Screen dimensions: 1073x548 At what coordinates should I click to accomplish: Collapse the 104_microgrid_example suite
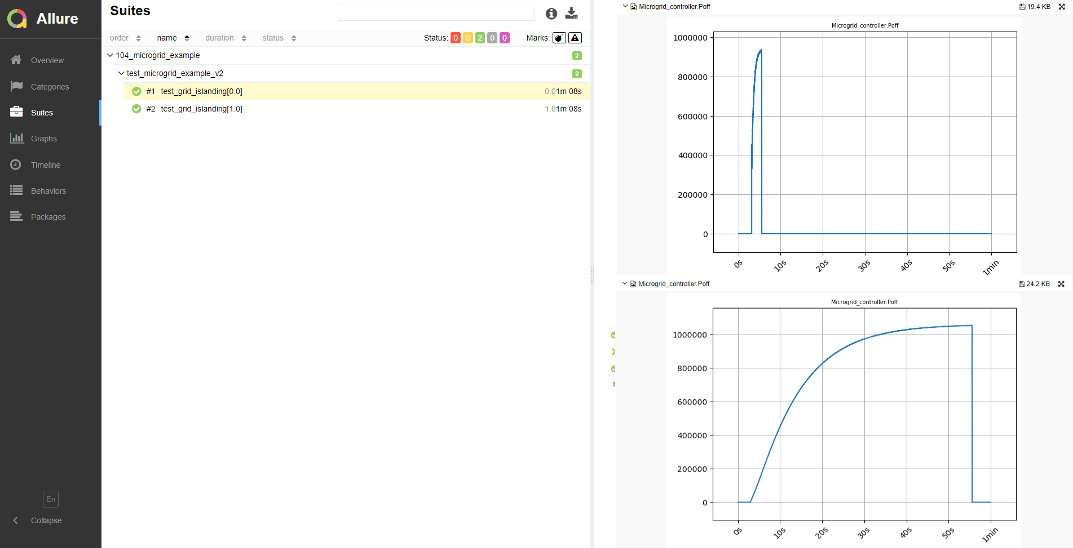pos(110,55)
